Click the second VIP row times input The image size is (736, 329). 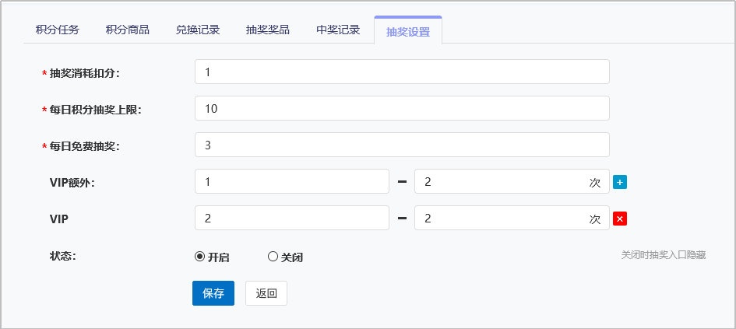pyautogui.click(x=512, y=218)
